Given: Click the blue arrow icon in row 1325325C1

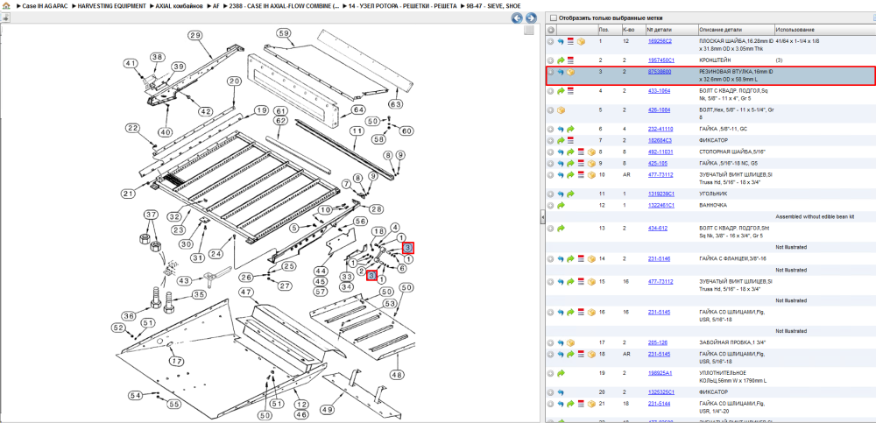Looking at the screenshot, I should pos(561,392).
